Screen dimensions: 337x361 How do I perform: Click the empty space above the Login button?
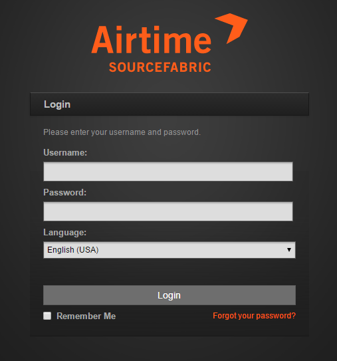click(169, 272)
